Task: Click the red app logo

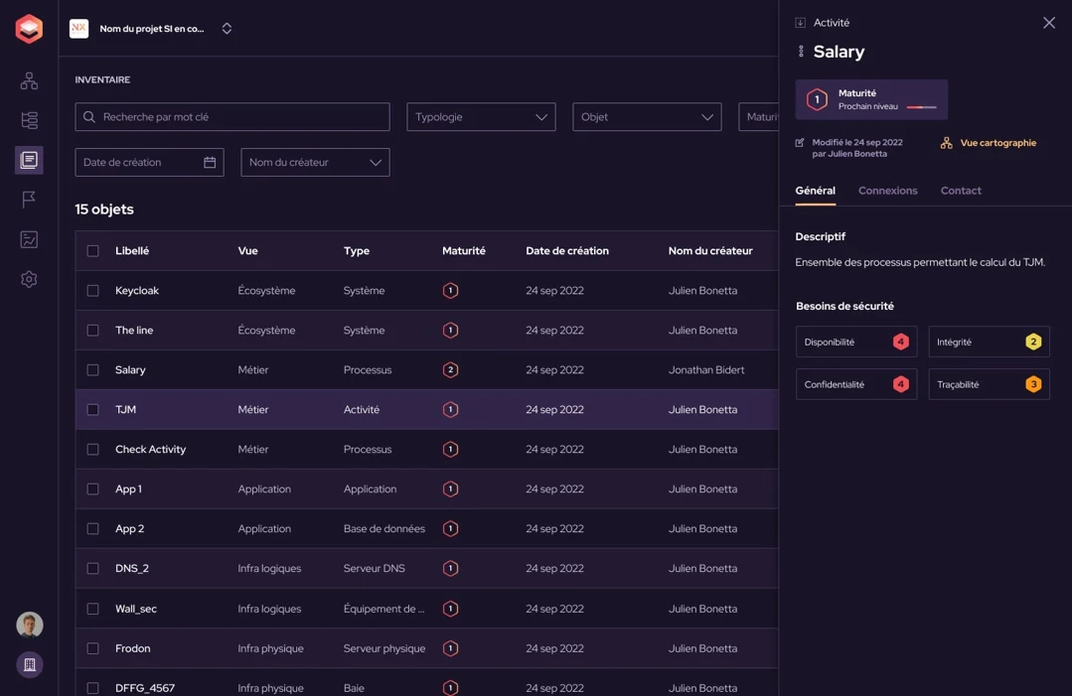Action: (29, 29)
